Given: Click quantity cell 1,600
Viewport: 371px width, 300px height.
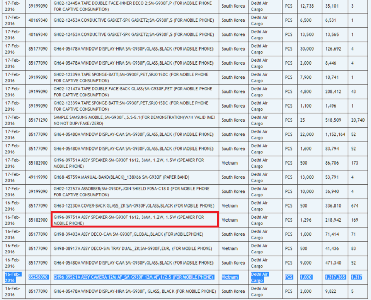Looking at the screenshot, I should tap(310, 149).
